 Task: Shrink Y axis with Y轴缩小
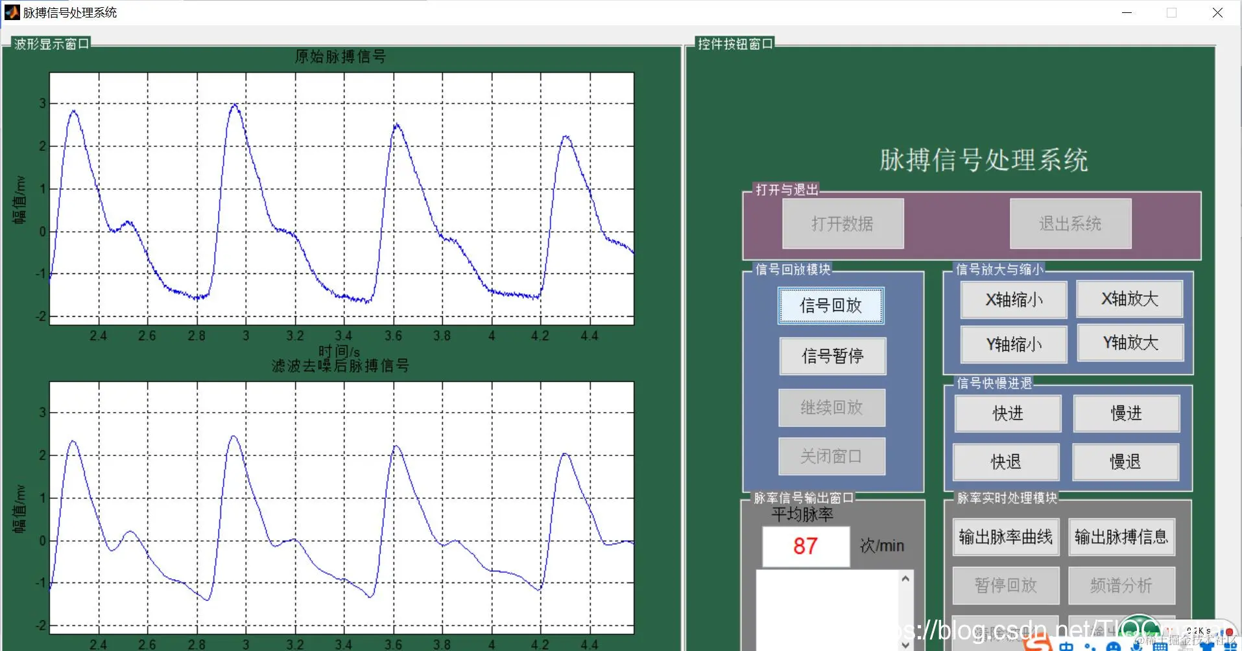click(x=1014, y=345)
